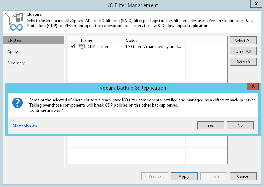Click the Select All button

pyautogui.click(x=243, y=41)
